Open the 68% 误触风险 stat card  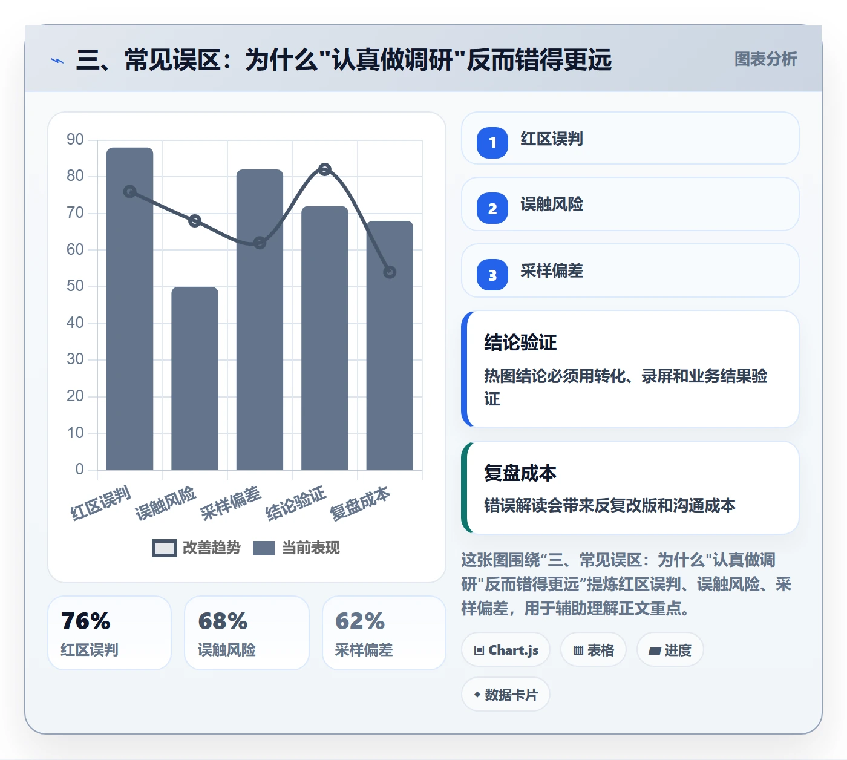point(247,633)
